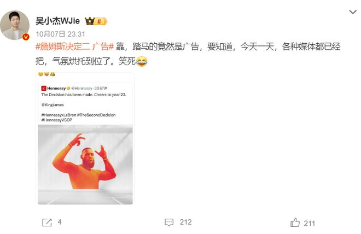361x234 pixels.
Task: Open the 吴小杰WJie username link
Action: tap(57, 21)
